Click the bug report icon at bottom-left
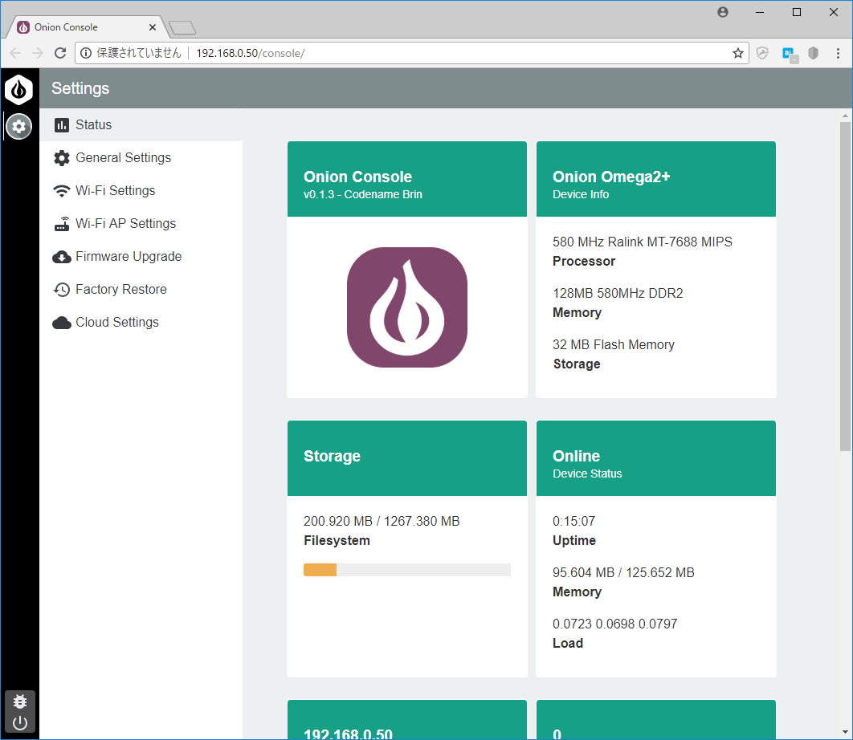The image size is (853, 740). coord(20,702)
